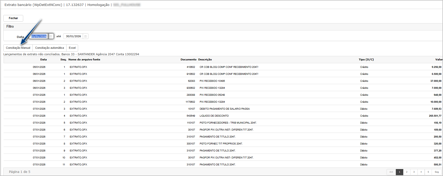
Task: Go to page 3 of results
Action: (414, 172)
